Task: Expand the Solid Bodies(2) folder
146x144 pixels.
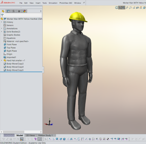Action: click(x=1, y=32)
